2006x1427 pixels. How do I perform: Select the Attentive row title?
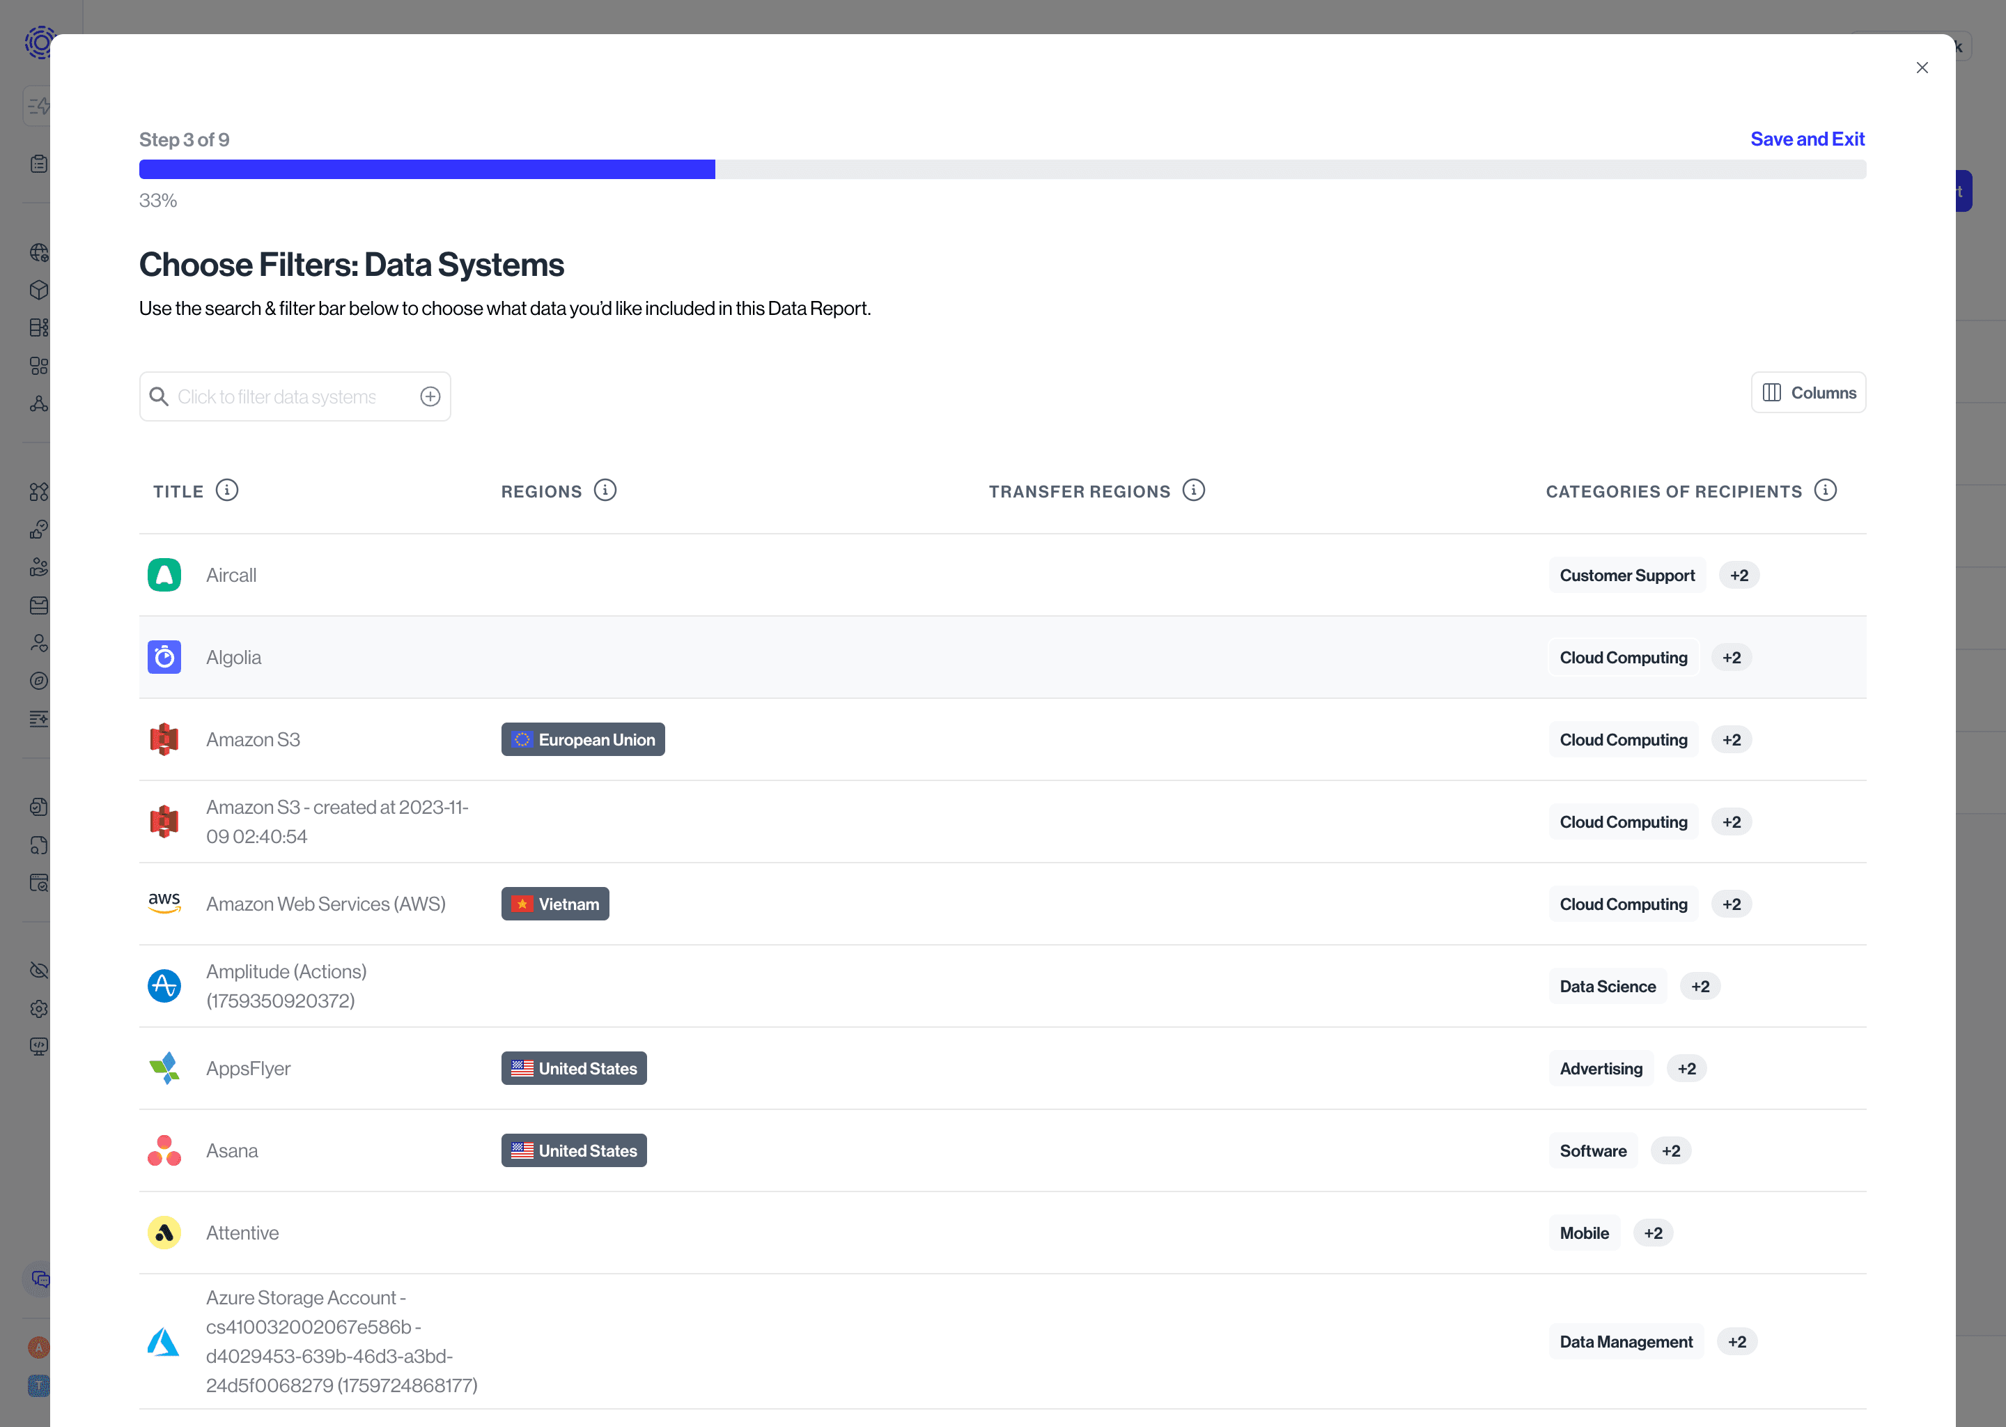click(x=242, y=1233)
